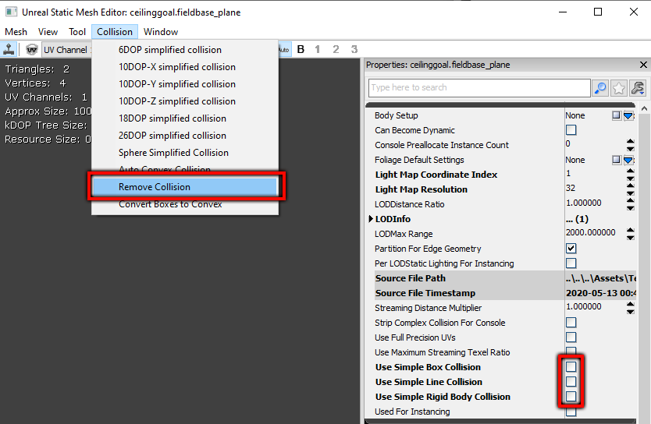
Task: Decrease LODMax Range with down arrow
Action: tap(630, 238)
